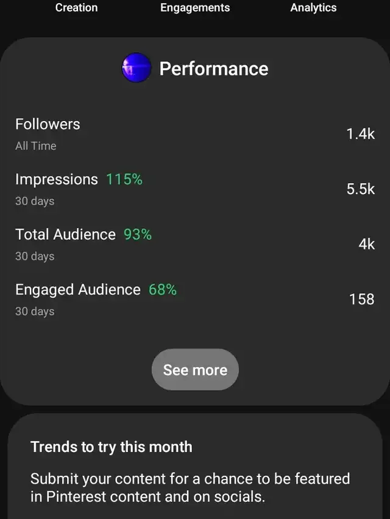Select the Total Audience metric

coord(195,244)
